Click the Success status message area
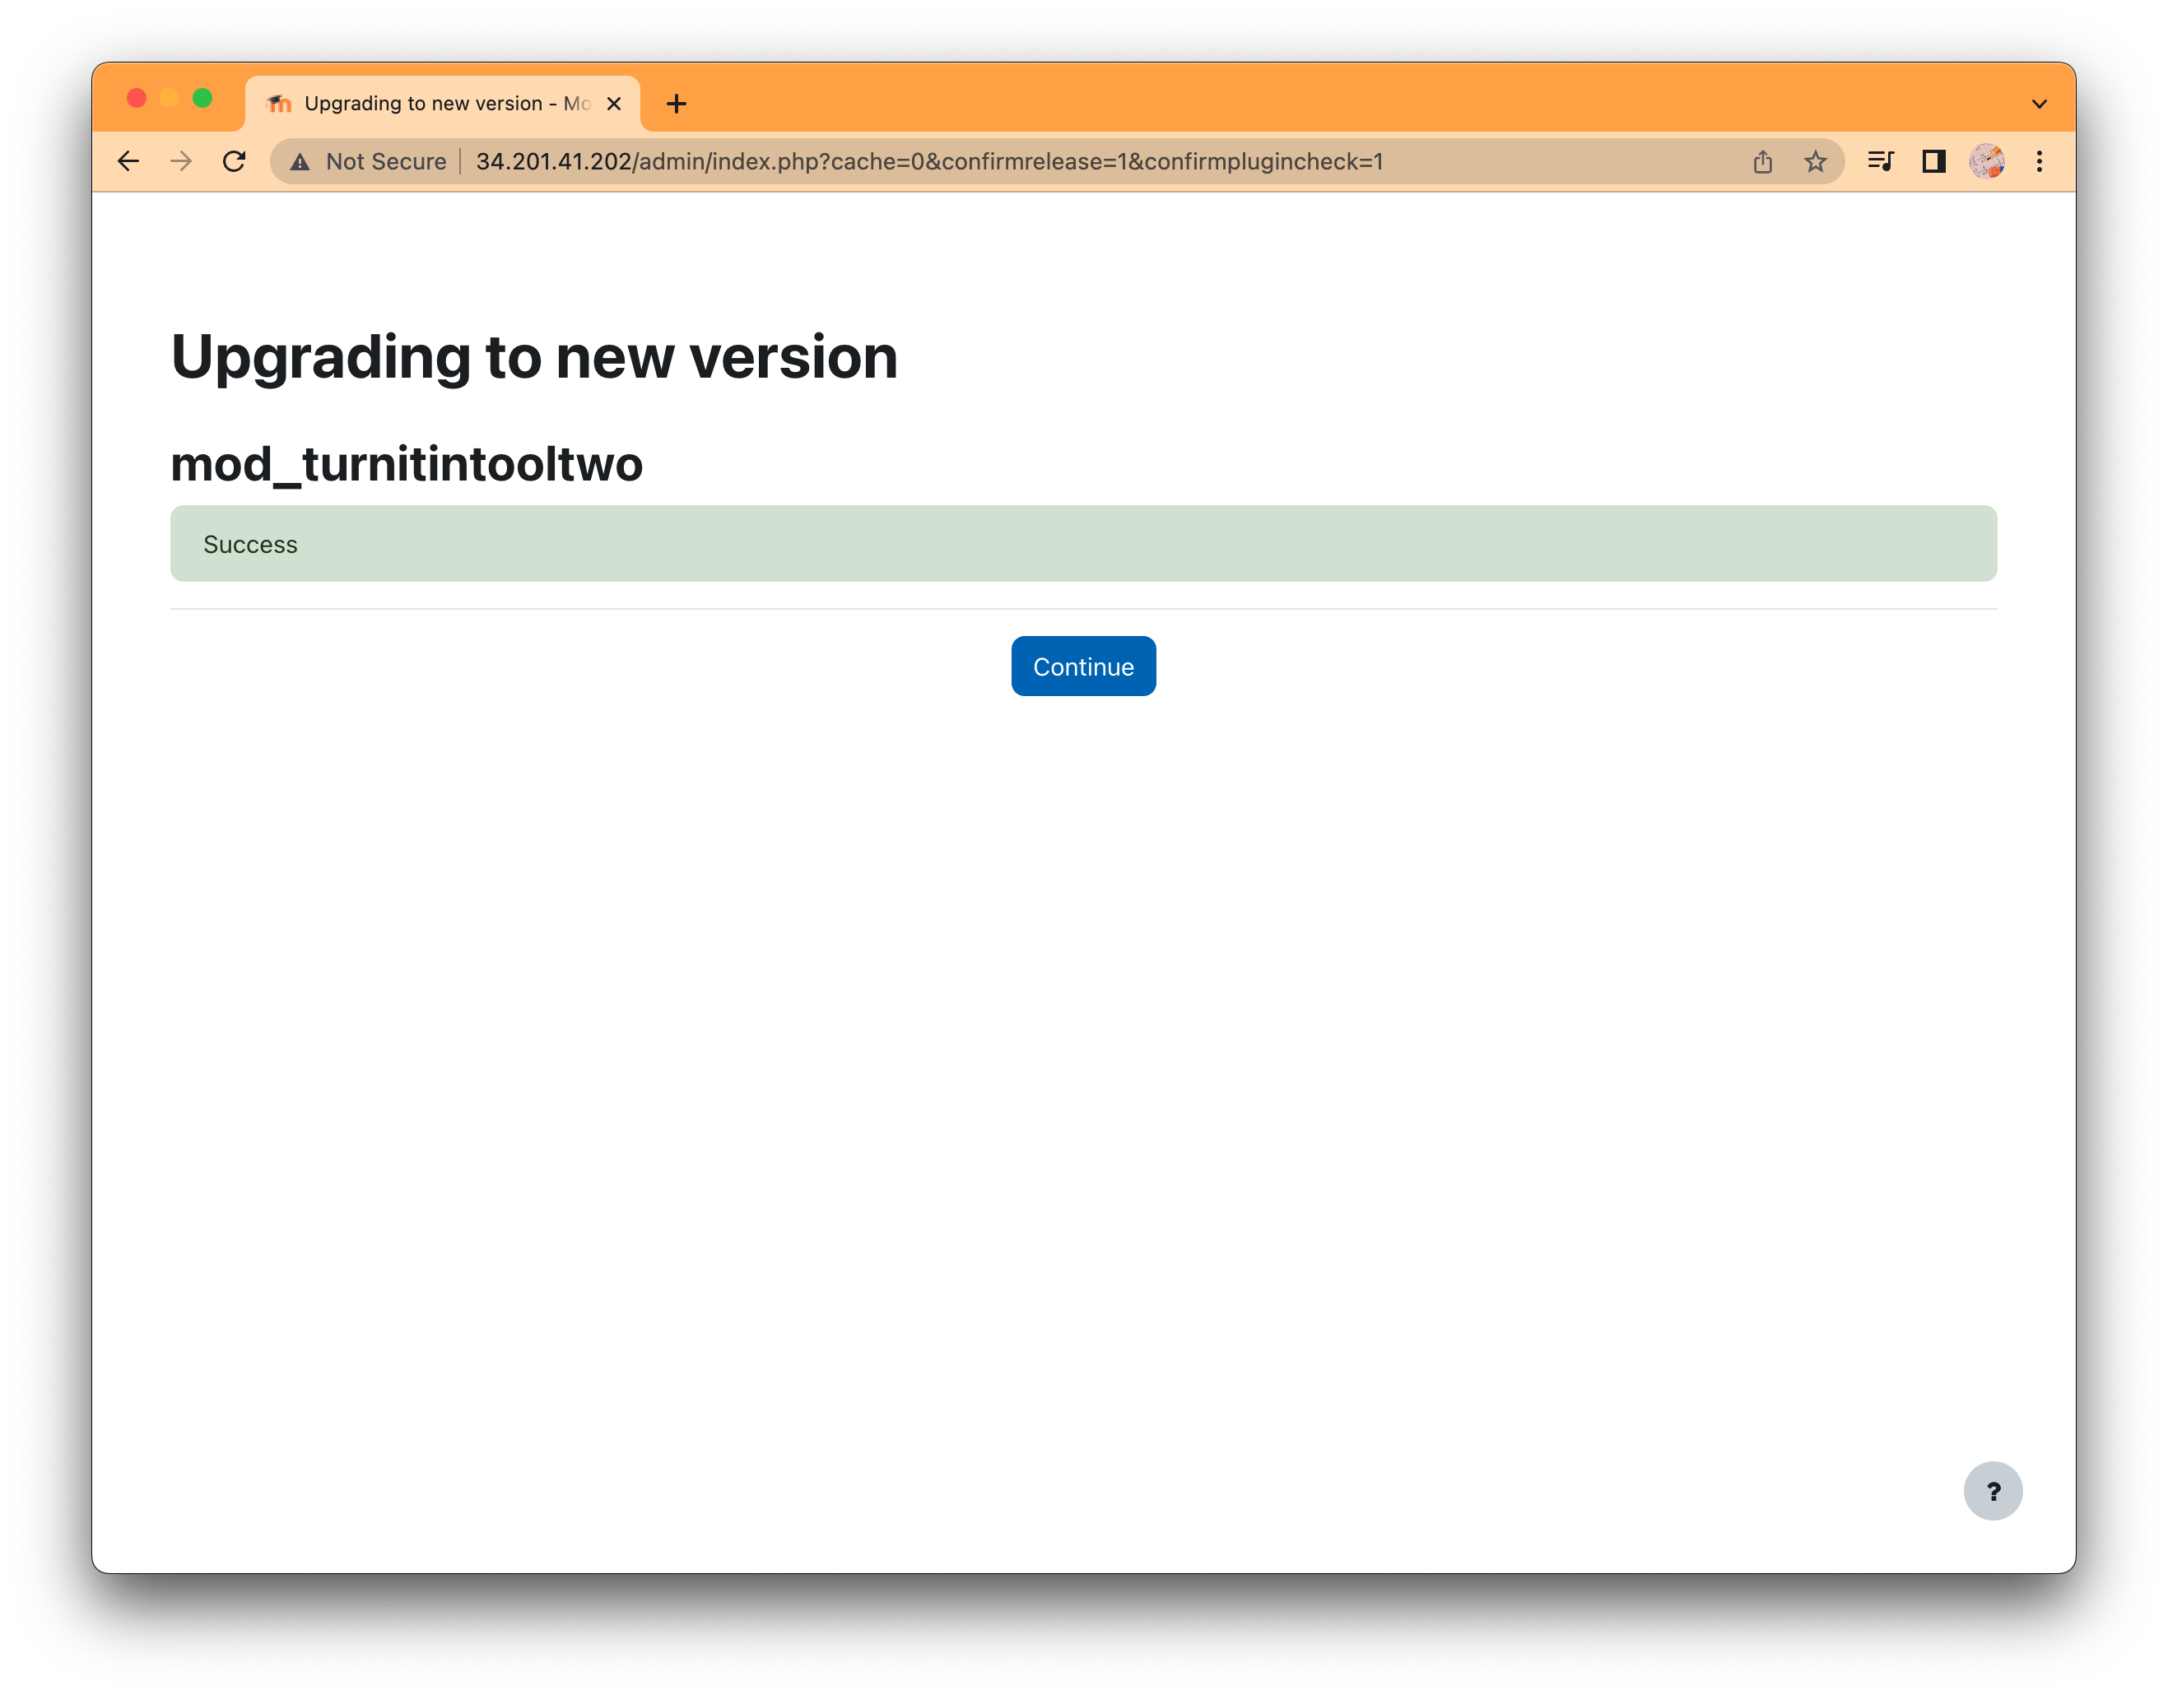 (x=1082, y=543)
